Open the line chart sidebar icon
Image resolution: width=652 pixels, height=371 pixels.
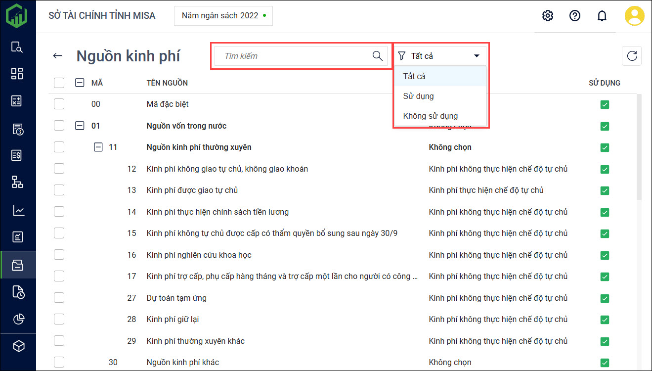pos(18,210)
